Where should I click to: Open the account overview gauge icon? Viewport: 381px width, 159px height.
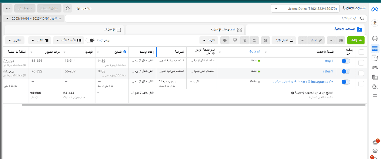(375, 39)
